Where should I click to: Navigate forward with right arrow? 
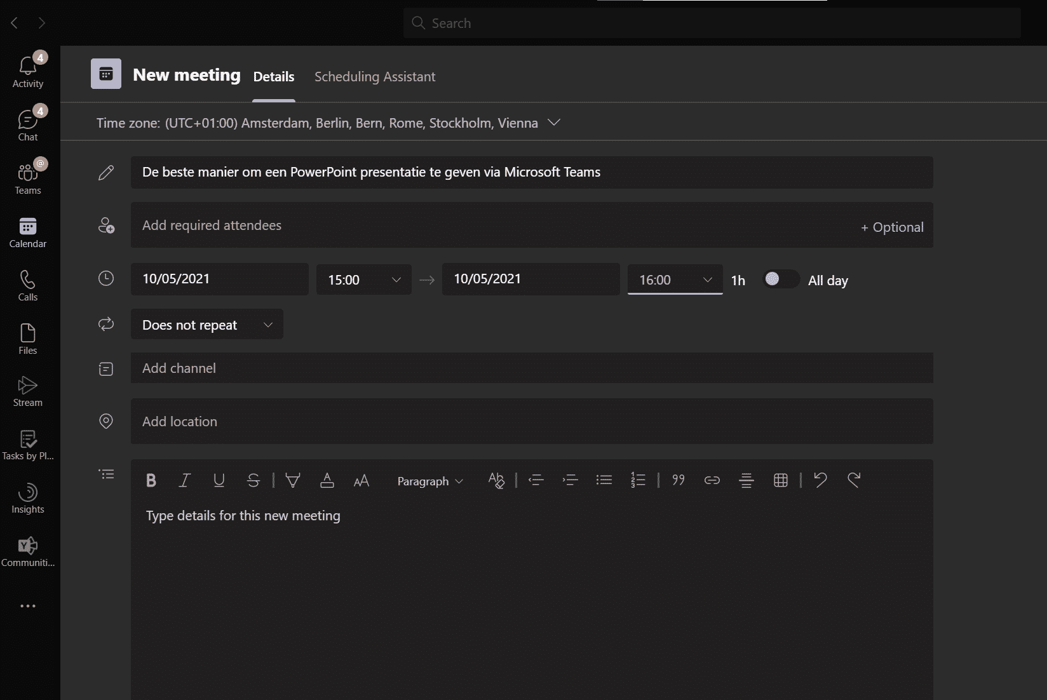click(42, 23)
